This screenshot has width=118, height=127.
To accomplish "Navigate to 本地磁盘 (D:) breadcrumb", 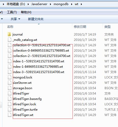I will tap(16, 4).
